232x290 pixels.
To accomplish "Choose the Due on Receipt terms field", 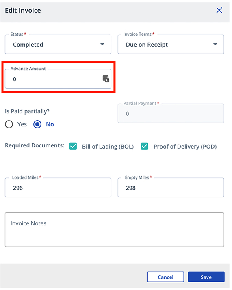I will pyautogui.click(x=171, y=44).
